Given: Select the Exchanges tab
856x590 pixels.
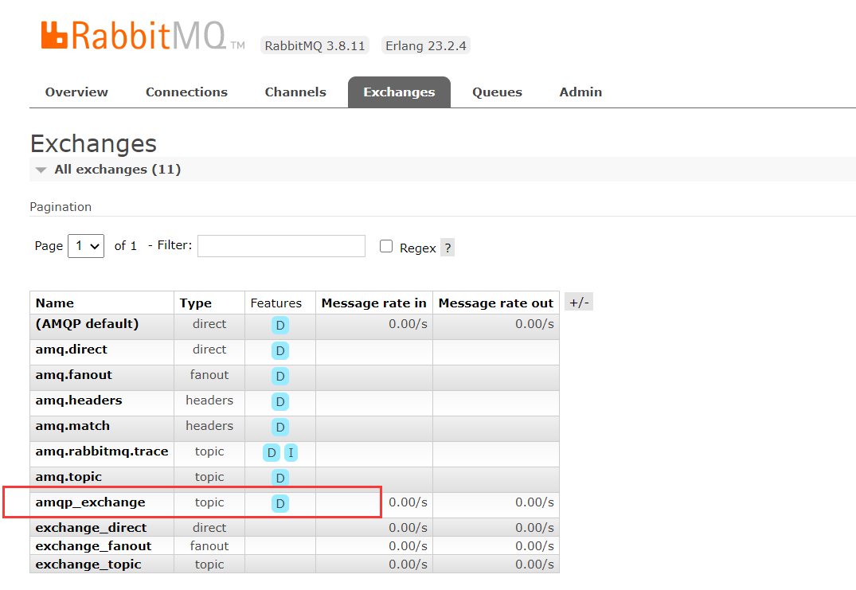Looking at the screenshot, I should (399, 92).
